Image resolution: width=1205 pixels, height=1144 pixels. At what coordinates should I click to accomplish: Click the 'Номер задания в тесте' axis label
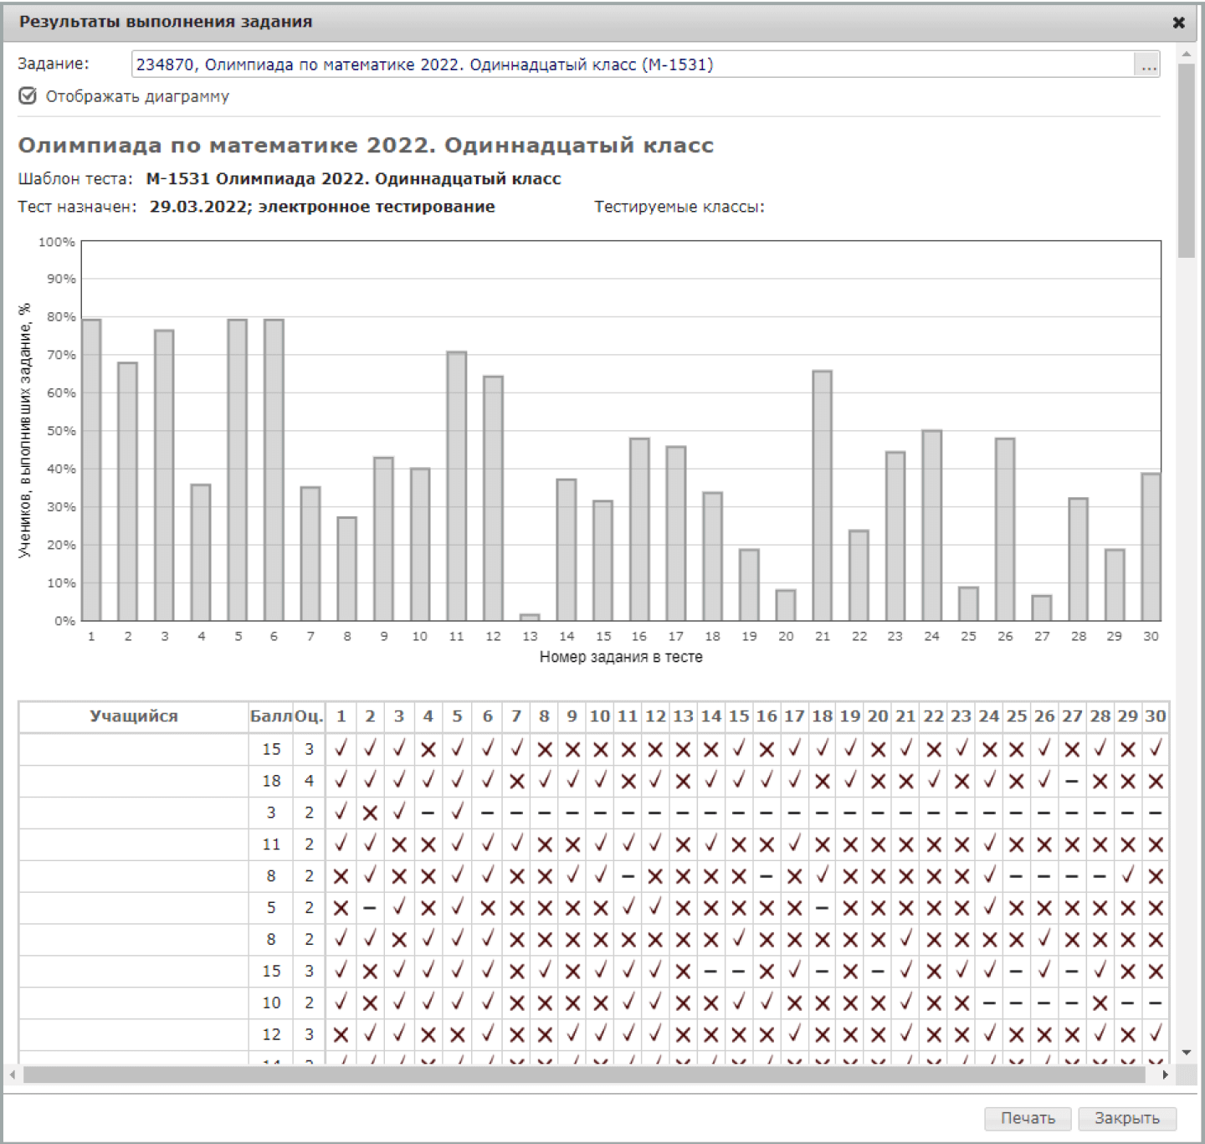pyautogui.click(x=621, y=657)
